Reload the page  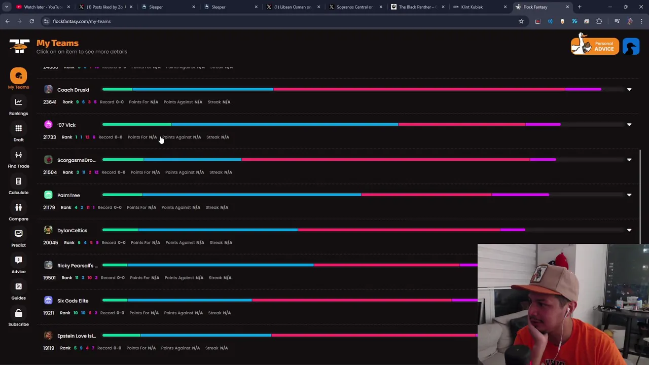[31, 21]
